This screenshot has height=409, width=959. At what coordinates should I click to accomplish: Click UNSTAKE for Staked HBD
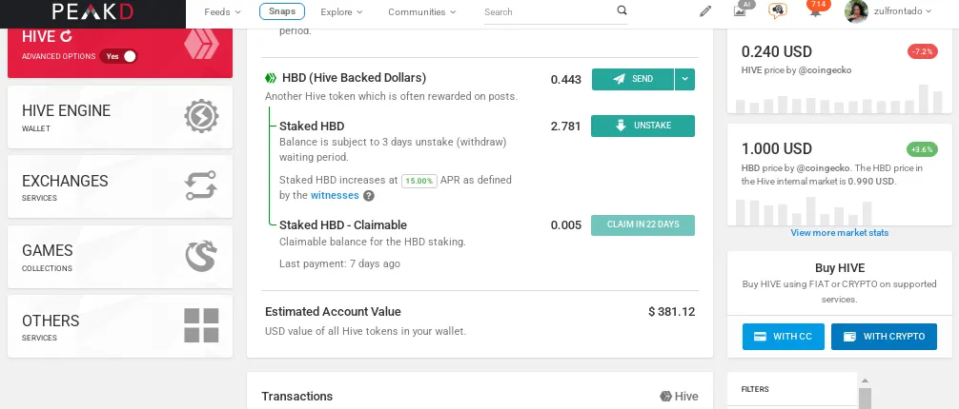(x=643, y=126)
